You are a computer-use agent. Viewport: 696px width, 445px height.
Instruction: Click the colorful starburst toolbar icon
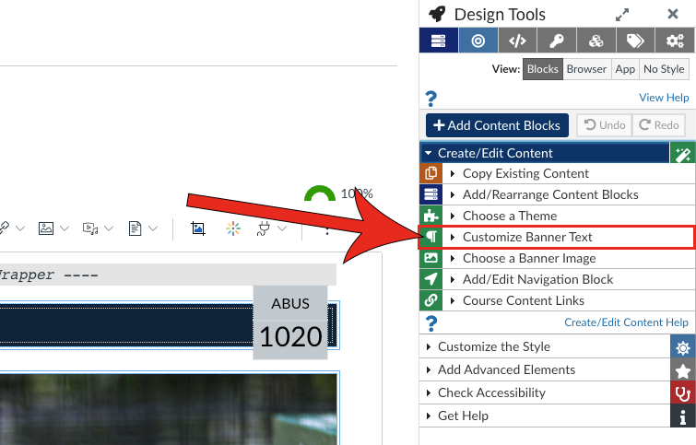click(233, 228)
